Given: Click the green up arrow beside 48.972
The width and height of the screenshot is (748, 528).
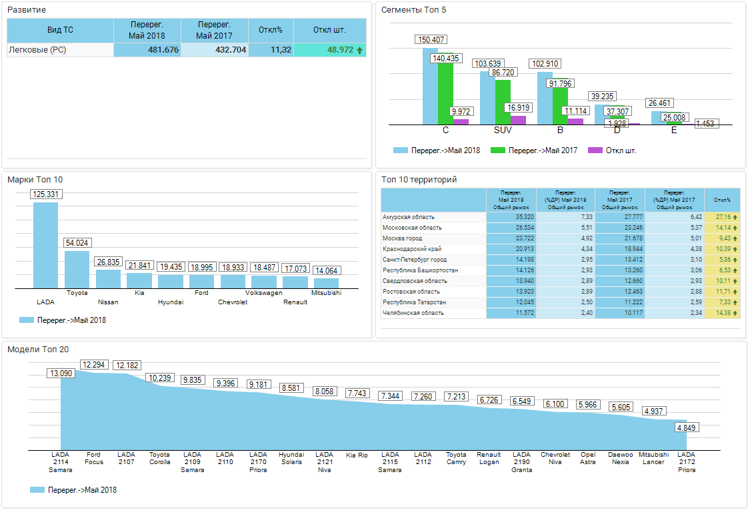Looking at the screenshot, I should point(360,50).
